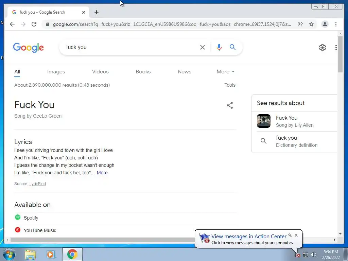Switch to Videos results

coord(100,72)
